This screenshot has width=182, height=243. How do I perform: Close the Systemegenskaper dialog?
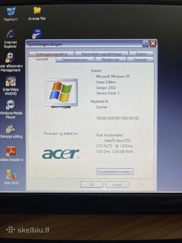click(153, 44)
